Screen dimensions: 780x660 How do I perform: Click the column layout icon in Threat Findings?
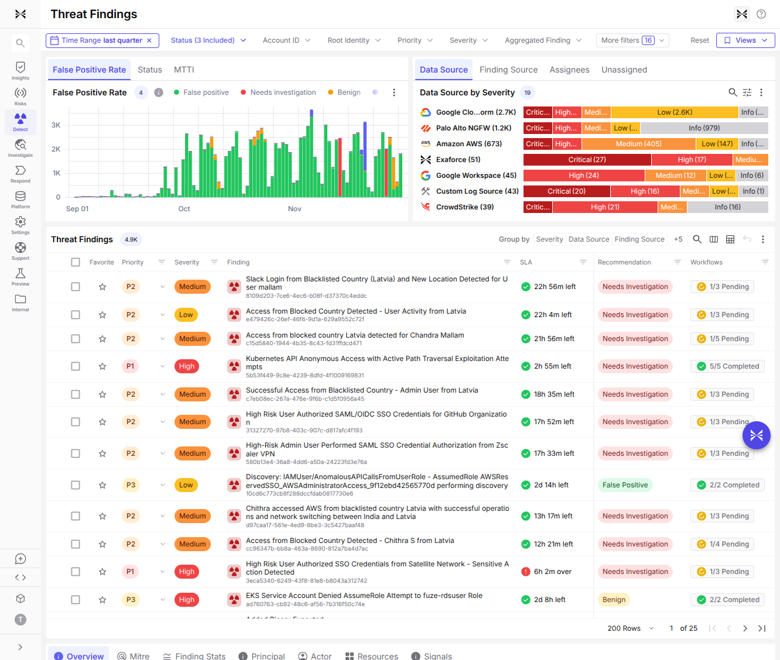(x=713, y=239)
